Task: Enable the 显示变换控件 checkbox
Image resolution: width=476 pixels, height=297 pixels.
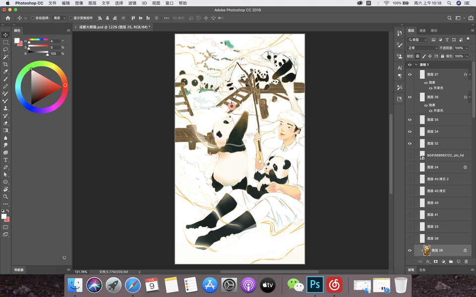Action: [71, 18]
